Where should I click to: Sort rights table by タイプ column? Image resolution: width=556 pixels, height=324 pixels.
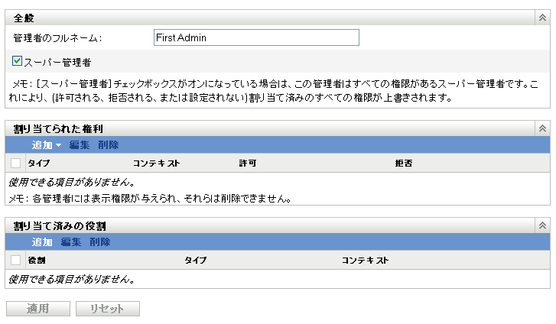tap(38, 164)
